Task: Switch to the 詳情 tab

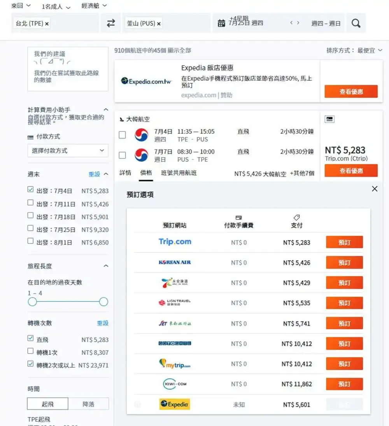Action: pos(125,173)
